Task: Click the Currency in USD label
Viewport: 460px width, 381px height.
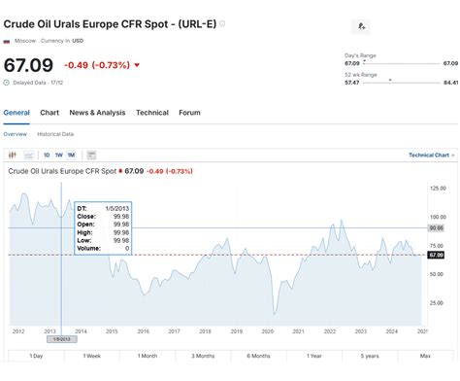Action: 62,41
